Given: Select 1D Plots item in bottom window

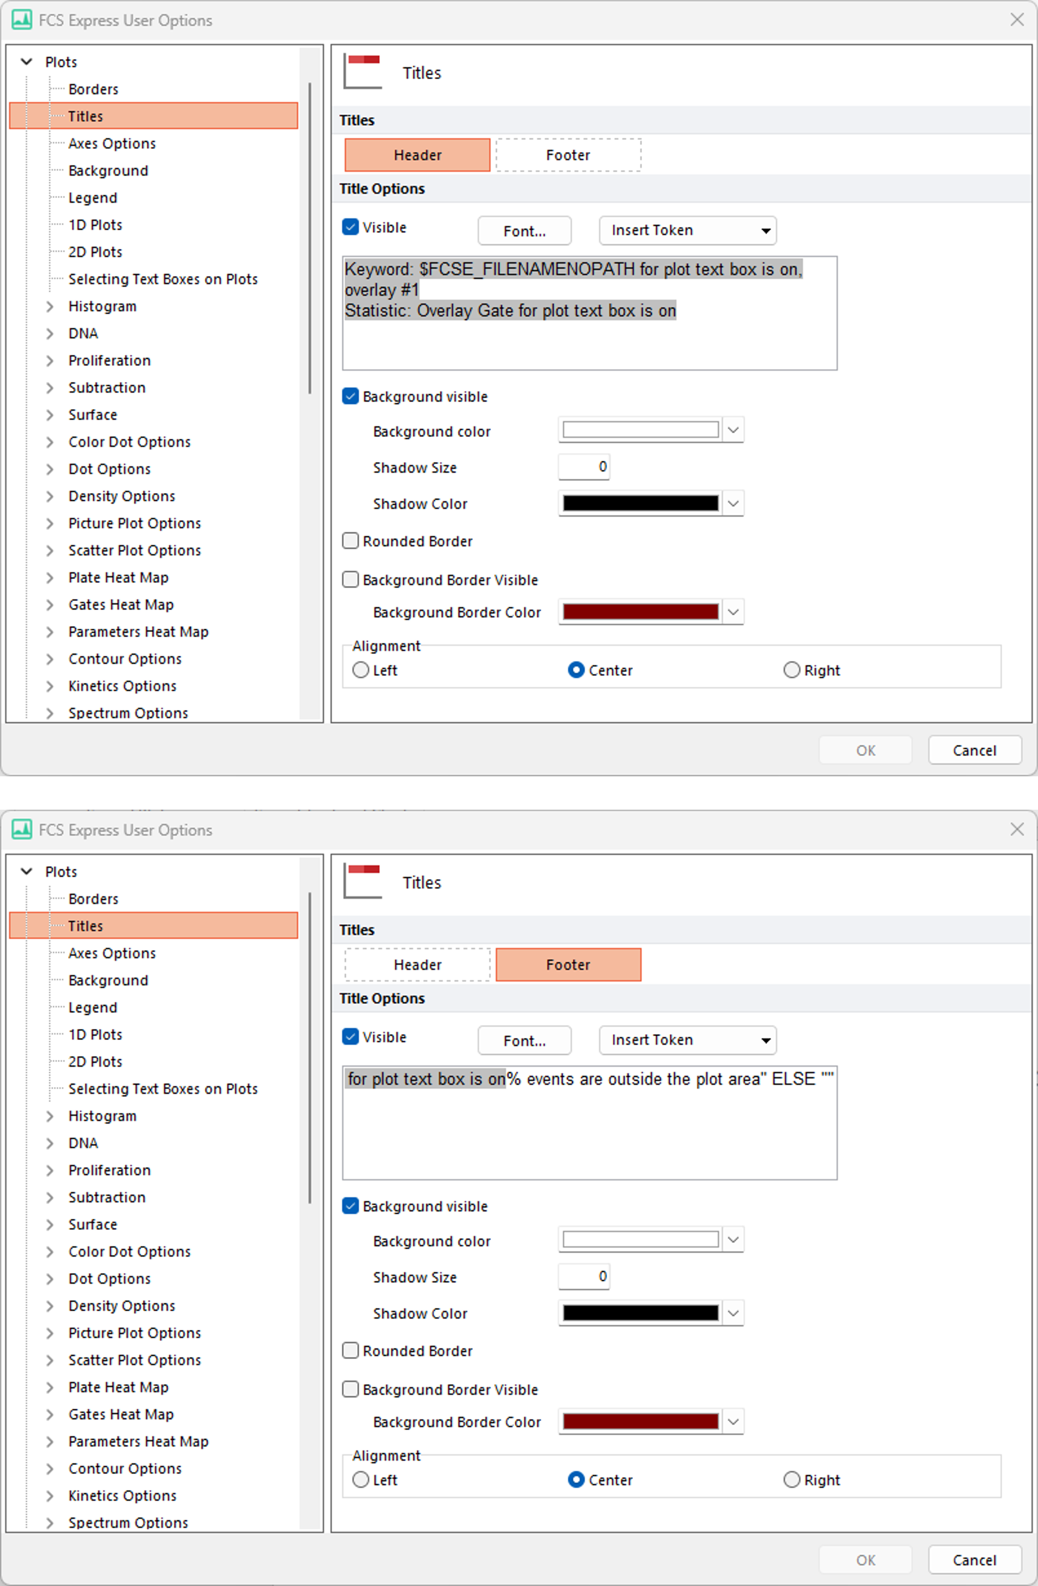Looking at the screenshot, I should pyautogui.click(x=95, y=1034).
